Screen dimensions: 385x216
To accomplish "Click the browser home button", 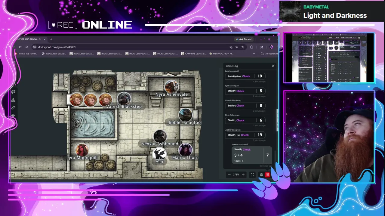I will tap(27, 47).
